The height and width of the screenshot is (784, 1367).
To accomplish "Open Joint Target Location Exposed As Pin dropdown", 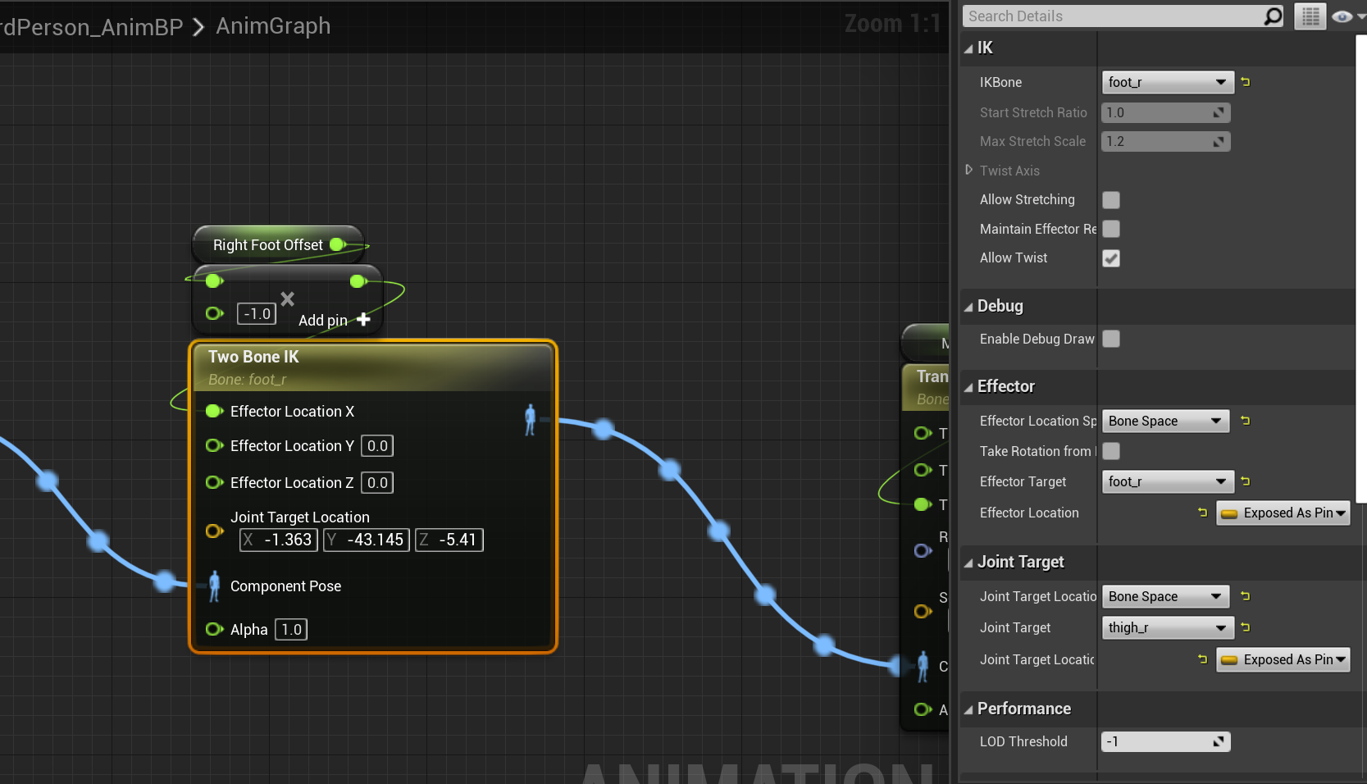I will click(x=1283, y=659).
